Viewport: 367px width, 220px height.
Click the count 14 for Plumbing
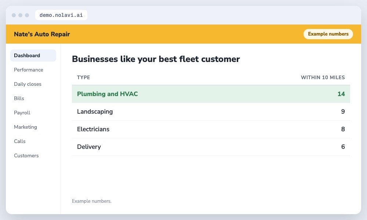click(341, 94)
